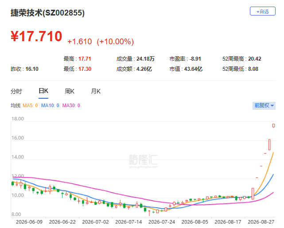The width and height of the screenshot is (284, 228).
Task: Click the 最高 value 17.71
Action: [85, 59]
